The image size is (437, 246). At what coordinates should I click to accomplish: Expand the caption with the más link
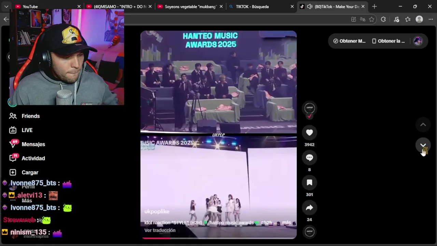point(286,222)
